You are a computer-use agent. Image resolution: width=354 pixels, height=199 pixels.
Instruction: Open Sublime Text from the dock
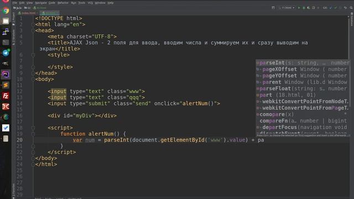pyautogui.click(x=6, y=85)
